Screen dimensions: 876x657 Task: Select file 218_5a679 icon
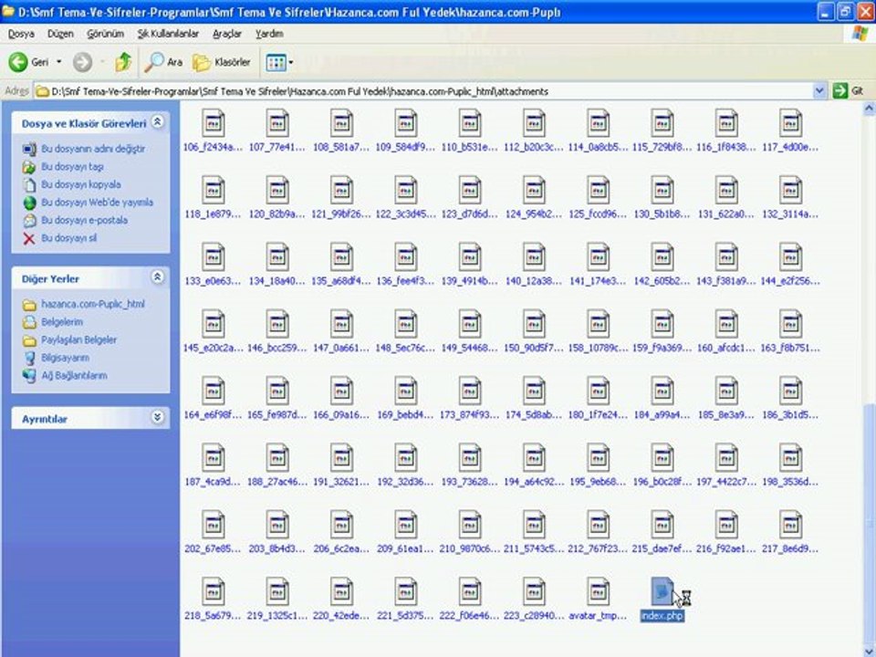213,591
